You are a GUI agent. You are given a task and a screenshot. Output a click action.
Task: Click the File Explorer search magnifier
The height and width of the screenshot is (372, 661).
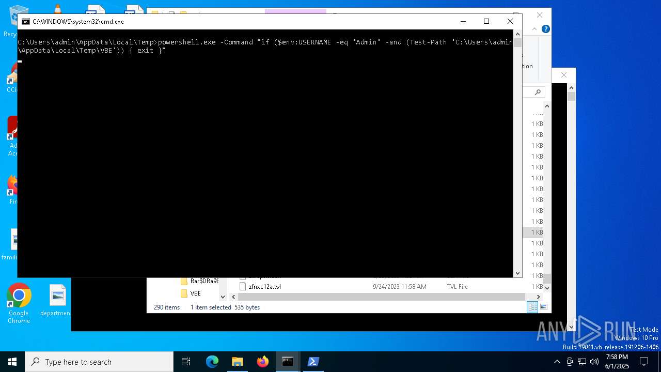(538, 92)
